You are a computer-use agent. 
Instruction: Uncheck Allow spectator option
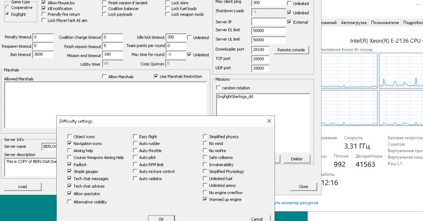coord(70,194)
